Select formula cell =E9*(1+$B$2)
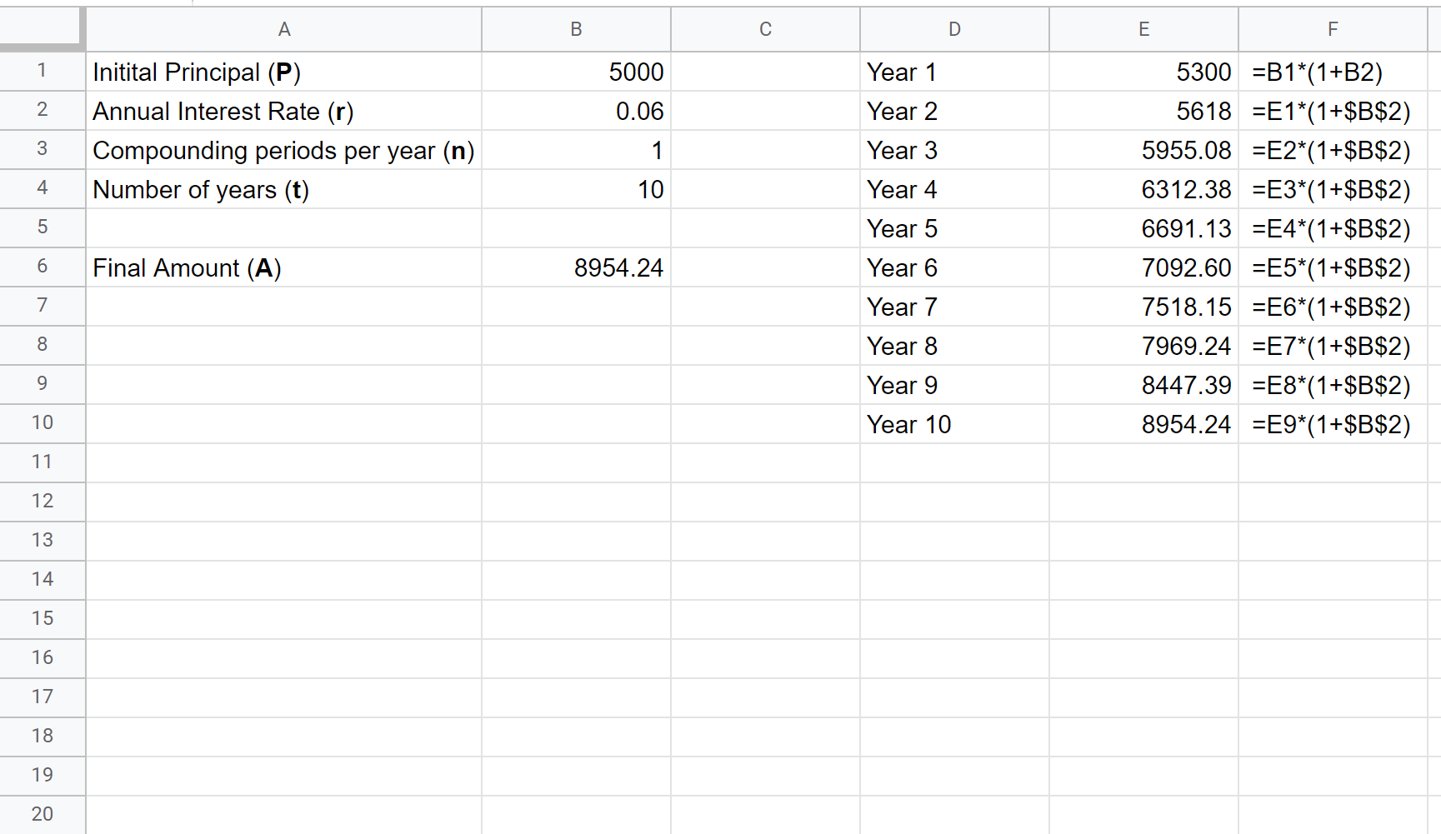1441x834 pixels. 1332,425
